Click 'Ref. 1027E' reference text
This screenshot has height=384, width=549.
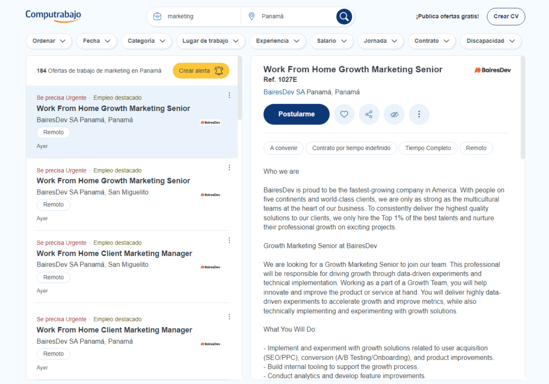tap(280, 80)
